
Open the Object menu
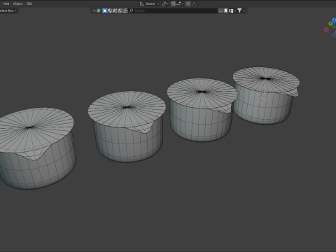17,3
